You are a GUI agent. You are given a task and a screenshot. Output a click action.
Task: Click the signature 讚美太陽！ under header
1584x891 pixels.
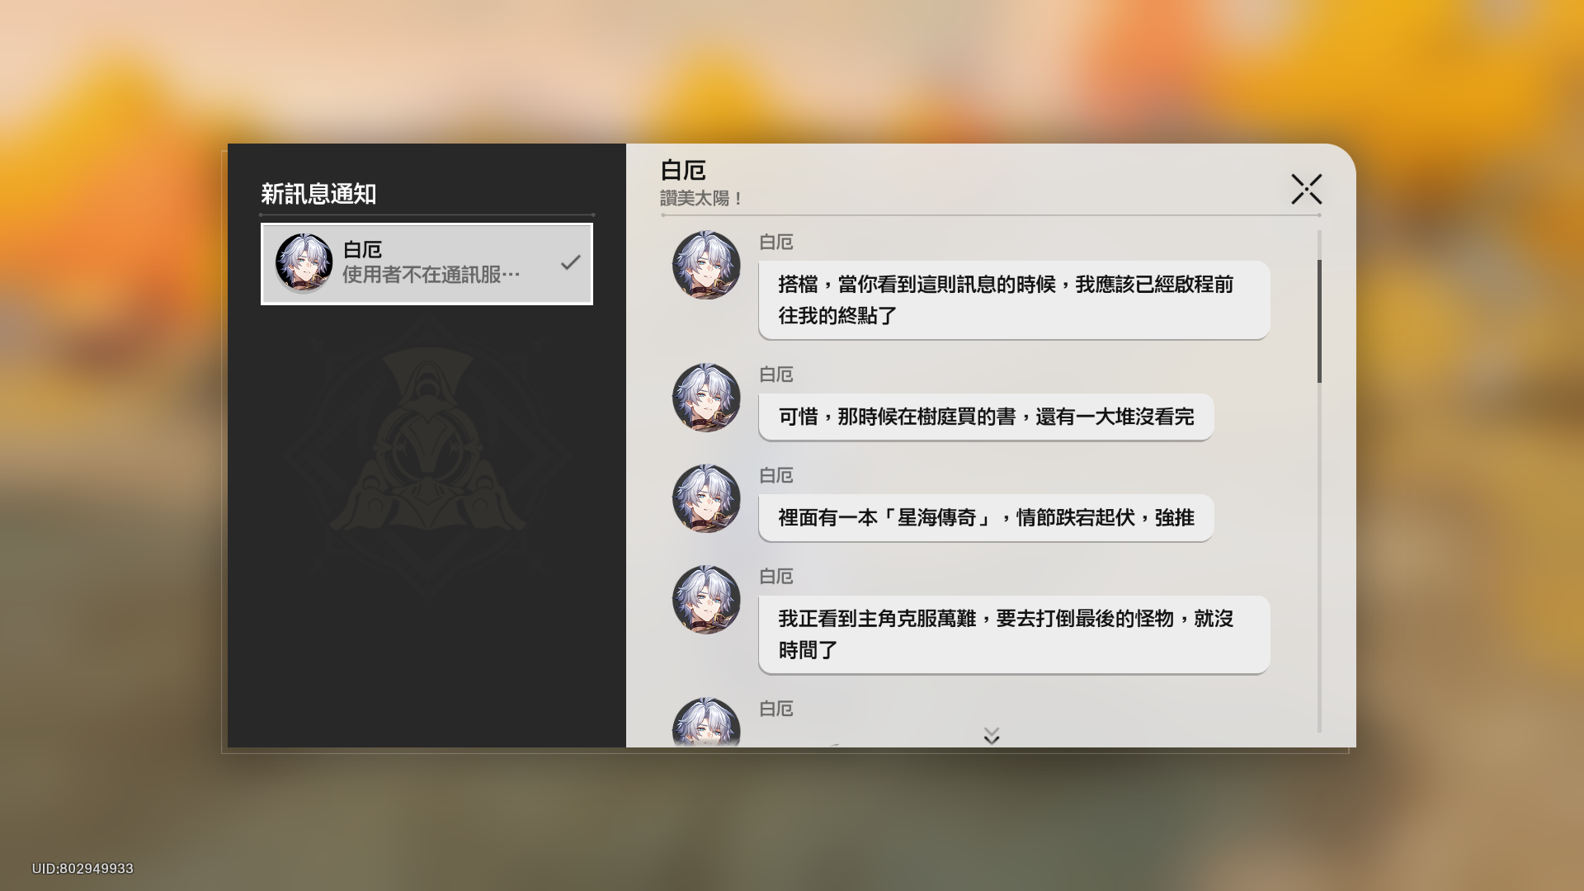(702, 199)
